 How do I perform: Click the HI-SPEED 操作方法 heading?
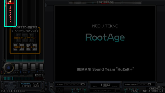coord(25,27)
